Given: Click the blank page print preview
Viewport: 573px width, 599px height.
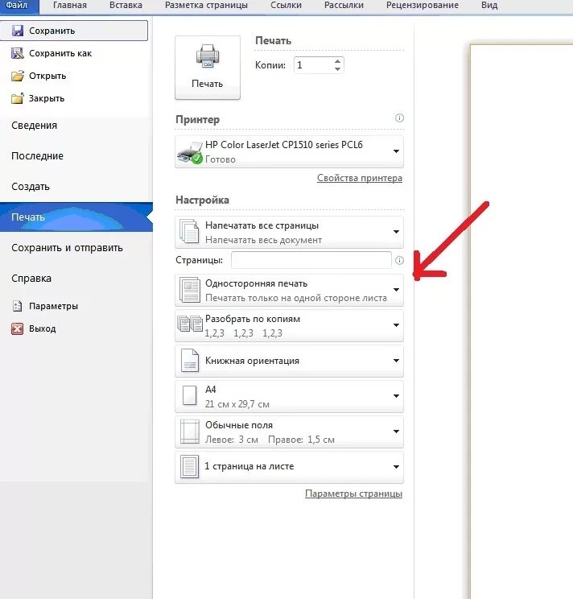Looking at the screenshot, I should [521, 321].
